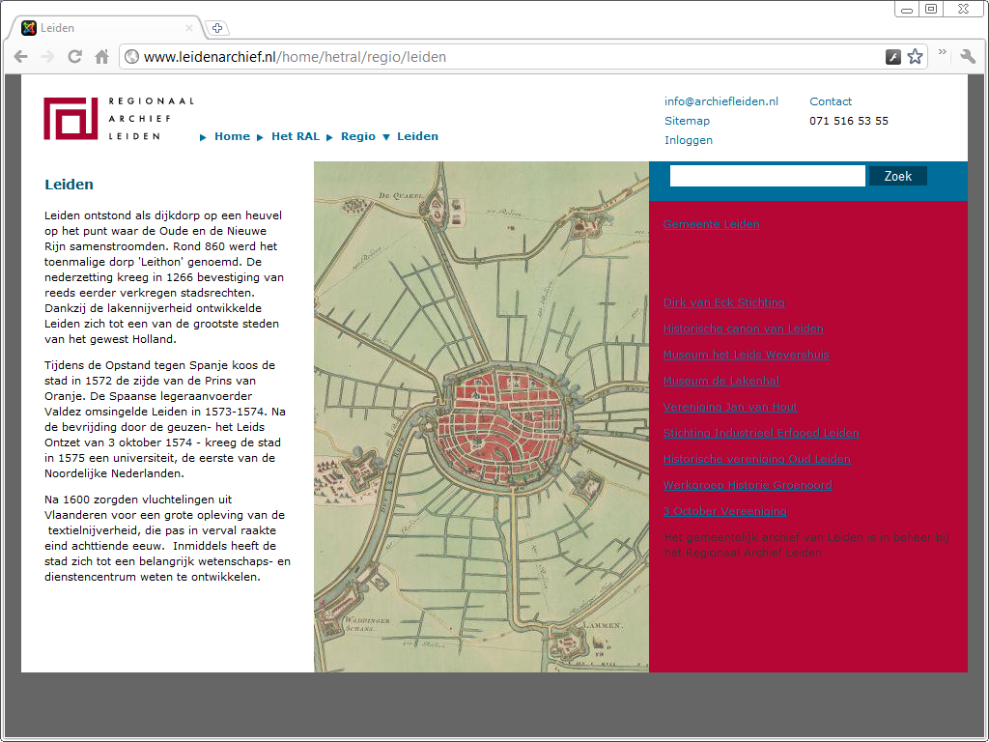Open the Gemeente Leiden link
This screenshot has width=989, height=742.
click(712, 224)
